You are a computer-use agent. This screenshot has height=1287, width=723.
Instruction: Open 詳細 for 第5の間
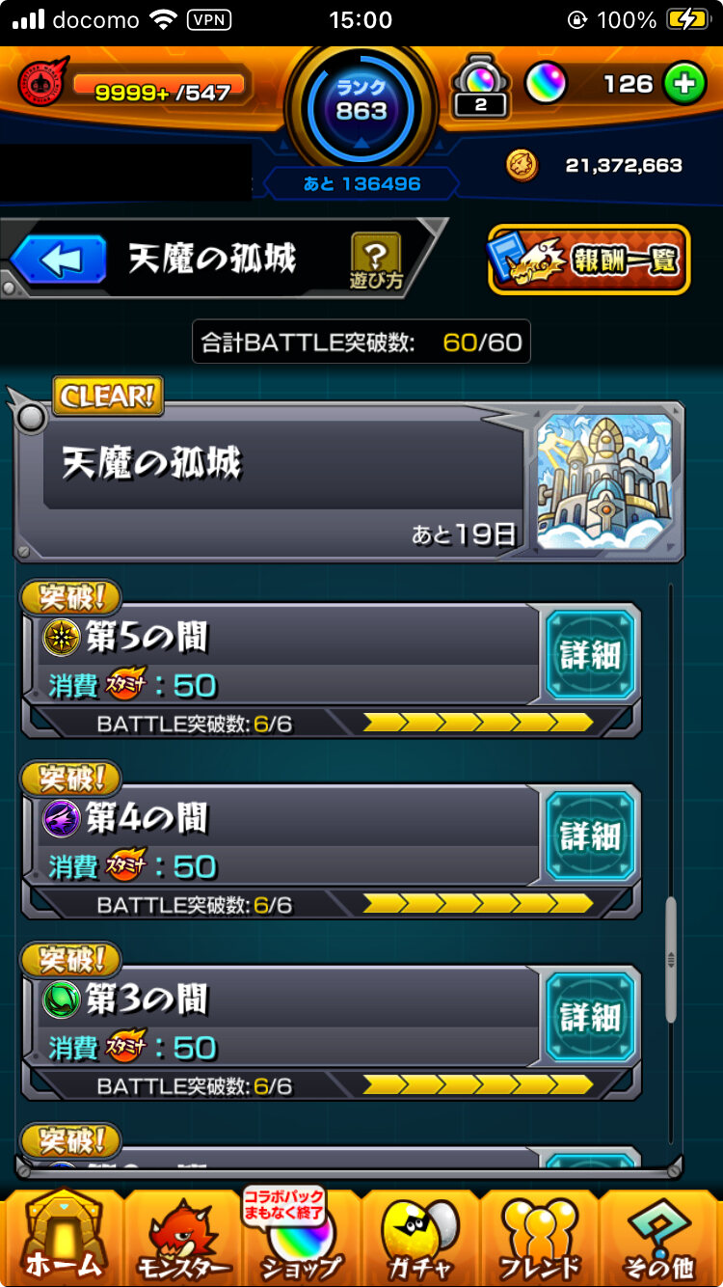tap(590, 655)
